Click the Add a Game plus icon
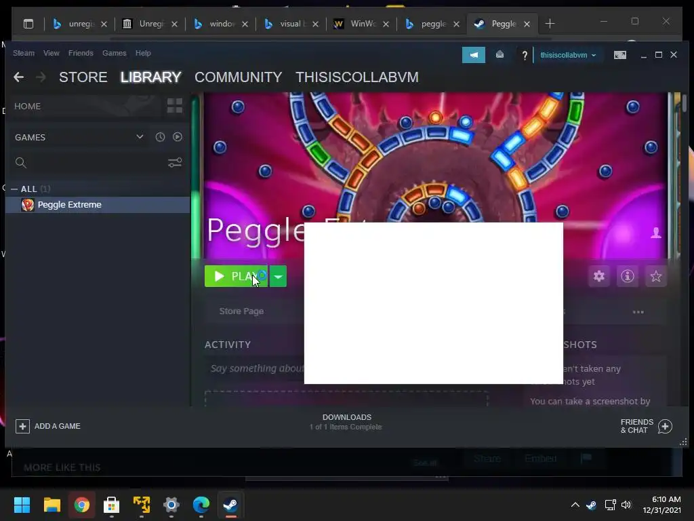 click(x=22, y=426)
